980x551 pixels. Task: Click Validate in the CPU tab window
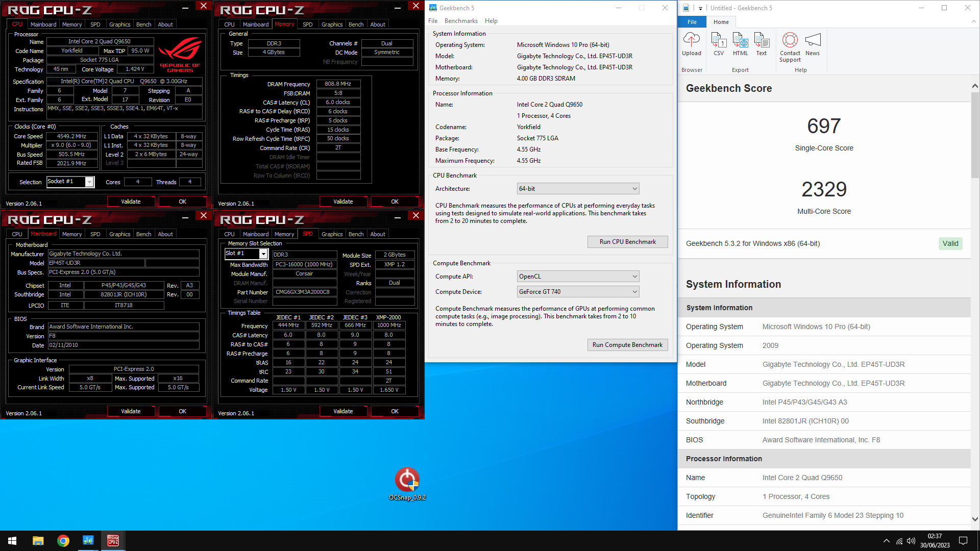pyautogui.click(x=131, y=202)
